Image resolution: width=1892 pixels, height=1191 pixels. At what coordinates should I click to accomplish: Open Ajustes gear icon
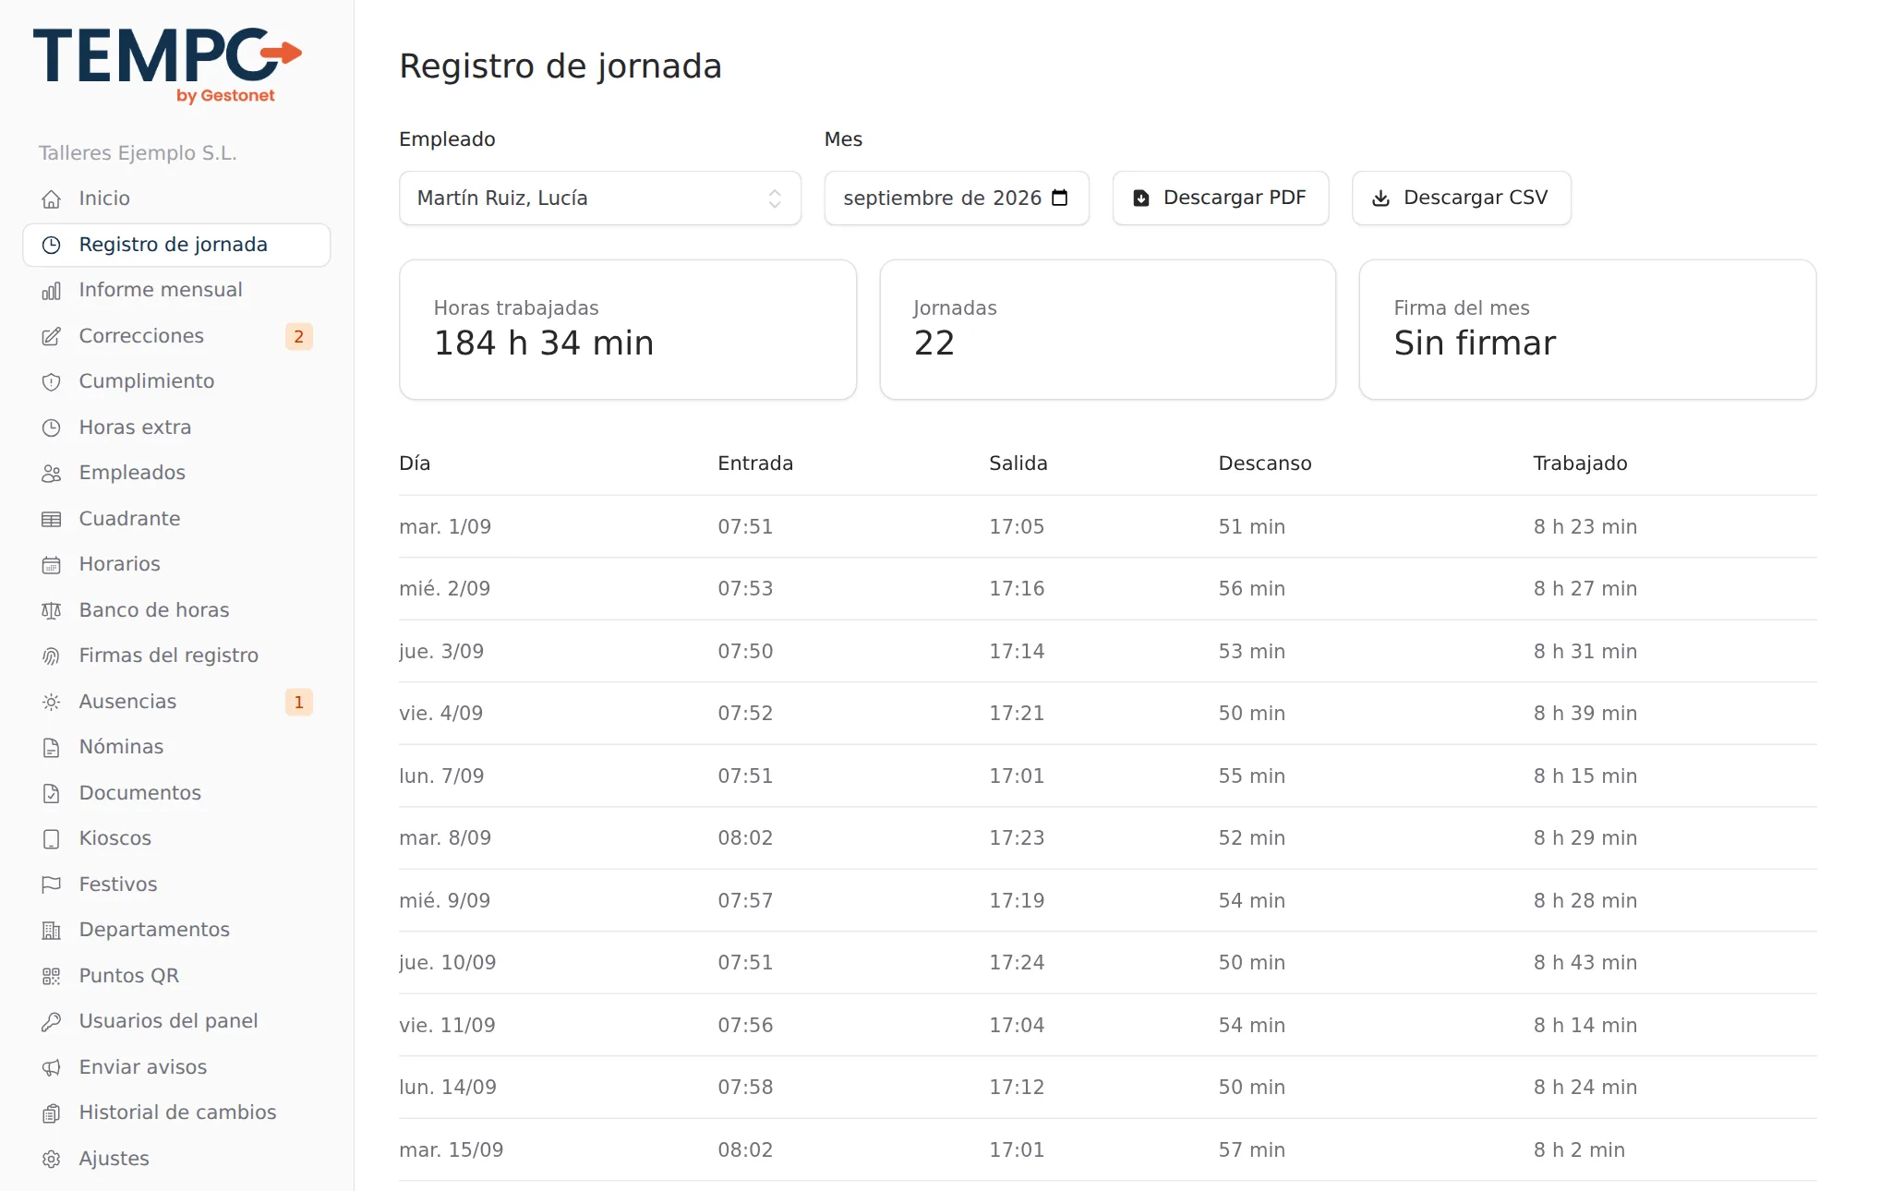click(52, 1159)
